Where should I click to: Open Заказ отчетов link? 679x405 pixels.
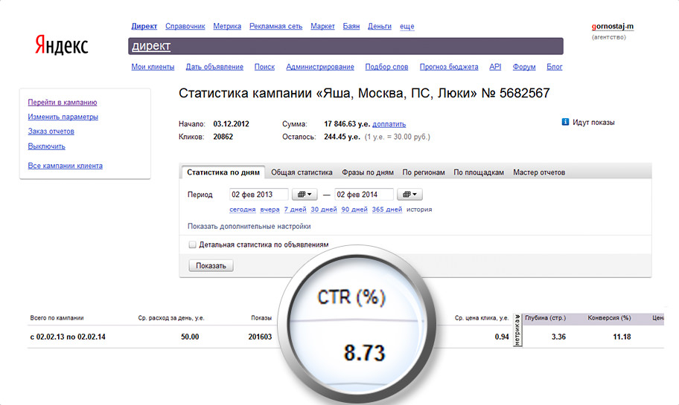[x=51, y=132]
